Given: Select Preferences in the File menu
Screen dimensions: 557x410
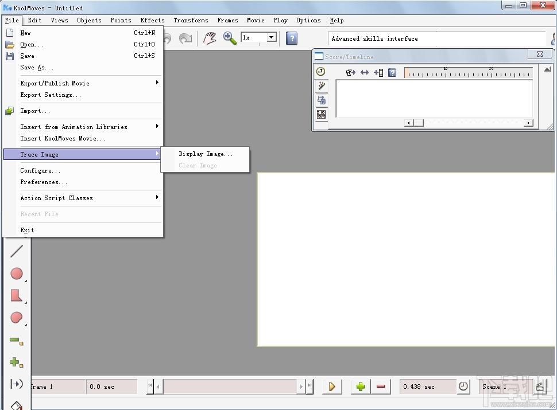Looking at the screenshot, I should (44, 182).
